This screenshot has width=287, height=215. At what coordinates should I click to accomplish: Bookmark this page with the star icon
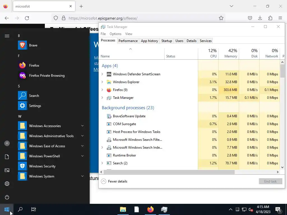click(221, 18)
